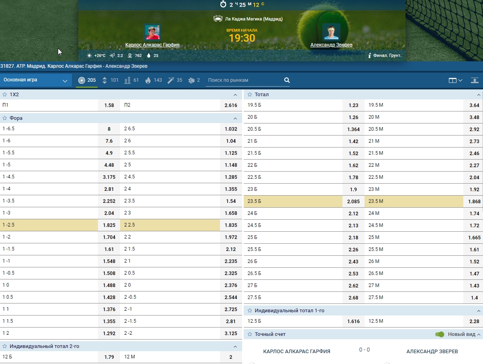
Task: Click the info icon beside Финал. Грунт.
Action: point(369,56)
